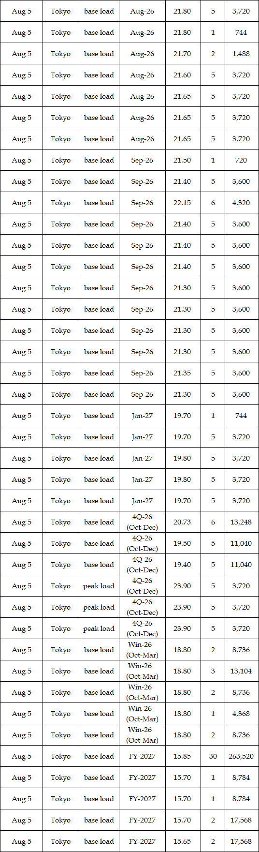Select the 21.60 Aug-26 price cell

click(x=183, y=75)
